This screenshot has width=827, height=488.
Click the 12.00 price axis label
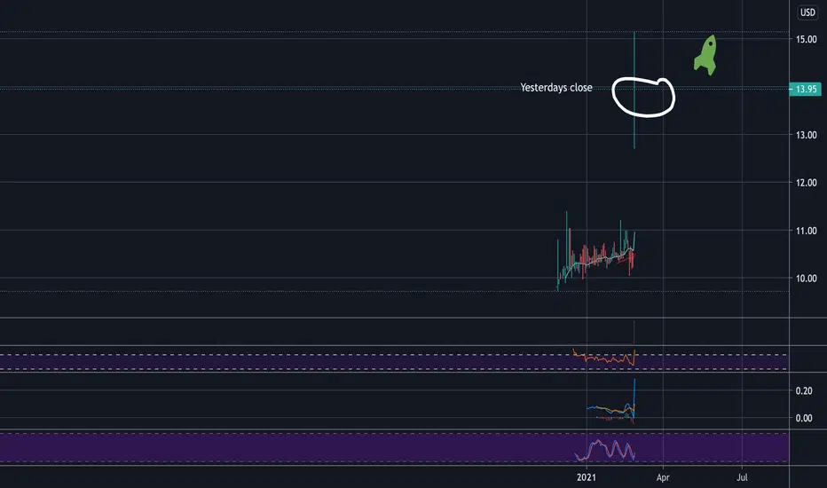pyautogui.click(x=806, y=183)
